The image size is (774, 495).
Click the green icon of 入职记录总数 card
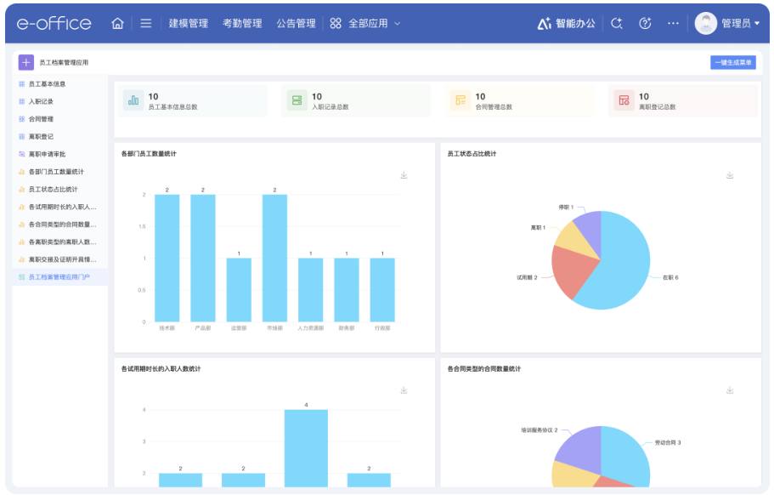pos(297,100)
